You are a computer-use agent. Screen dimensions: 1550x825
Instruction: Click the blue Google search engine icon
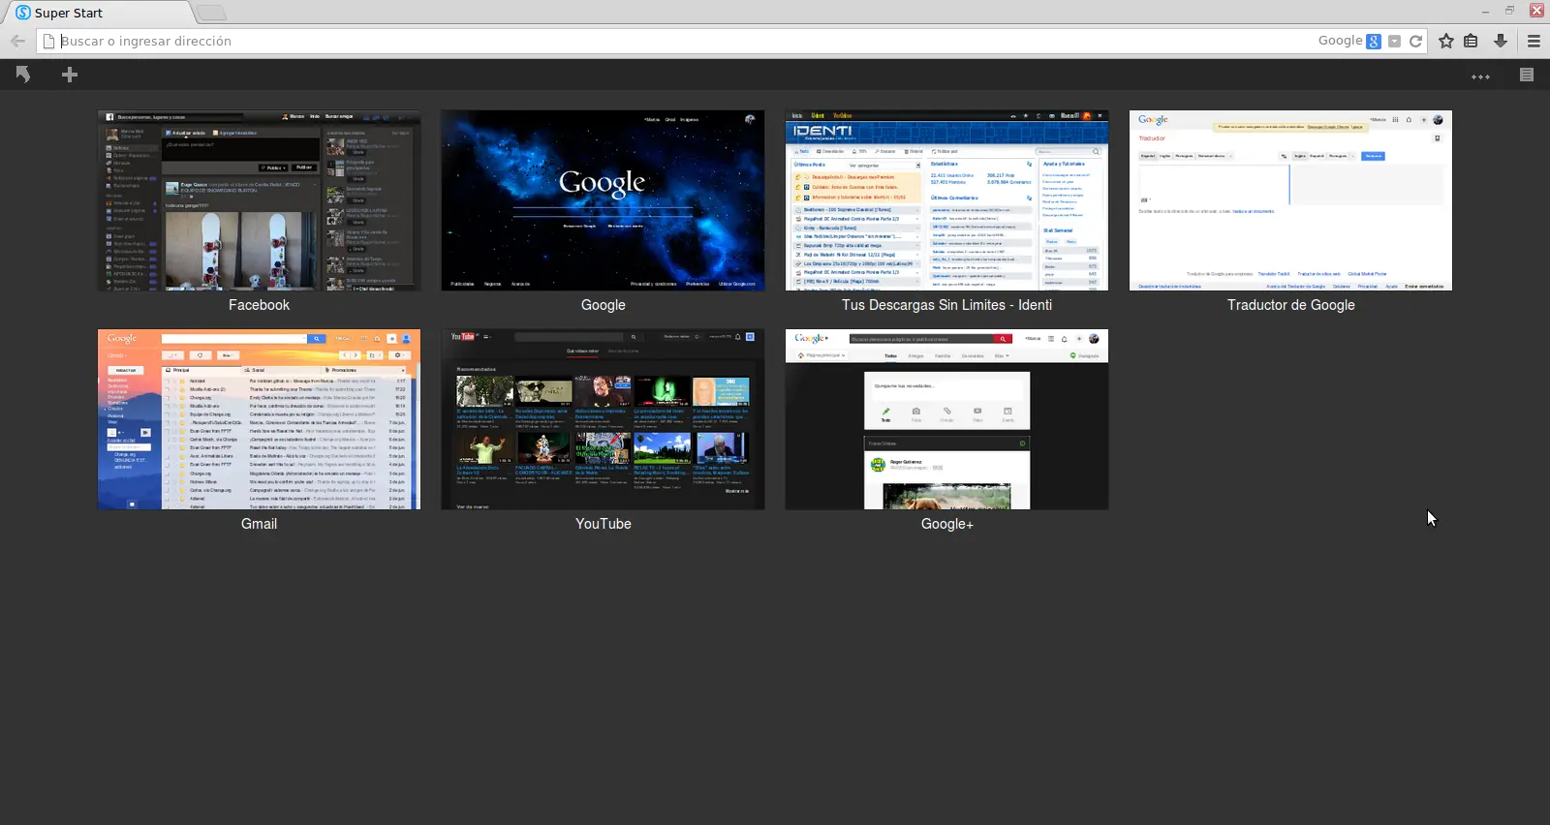click(1374, 41)
